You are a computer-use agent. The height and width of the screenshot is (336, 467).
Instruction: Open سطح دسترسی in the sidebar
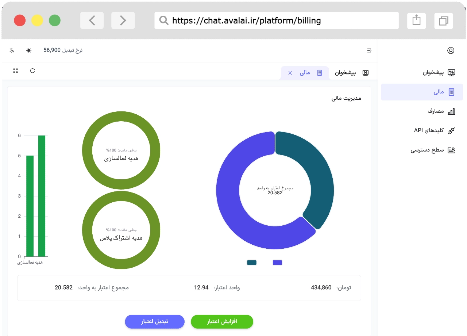pos(422,150)
